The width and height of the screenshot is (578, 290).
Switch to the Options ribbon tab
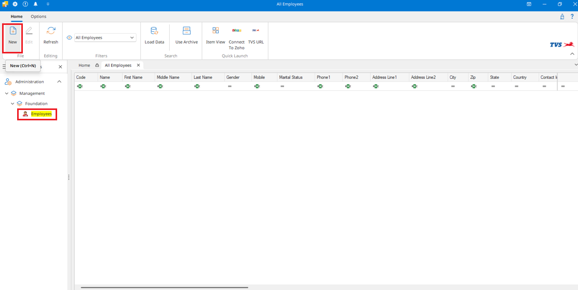coord(38,17)
